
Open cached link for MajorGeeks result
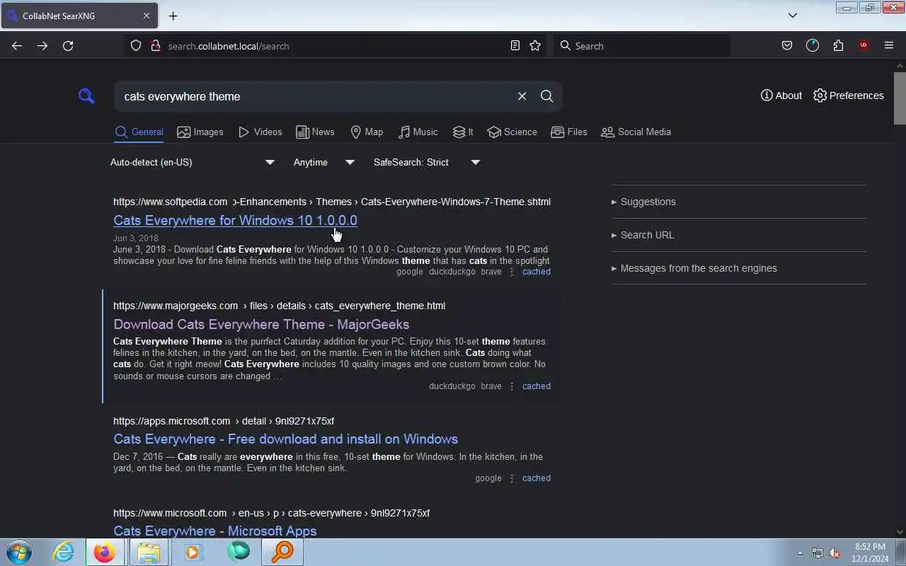coord(536,386)
